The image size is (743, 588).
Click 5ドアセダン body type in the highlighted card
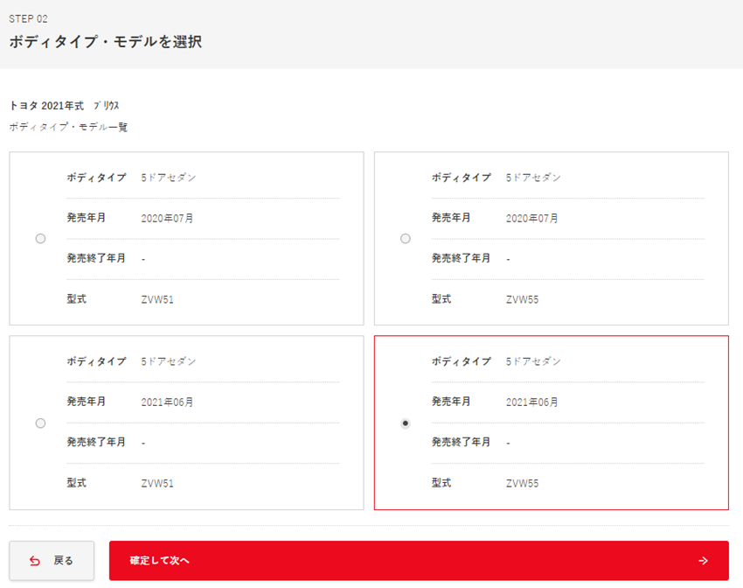[533, 361]
